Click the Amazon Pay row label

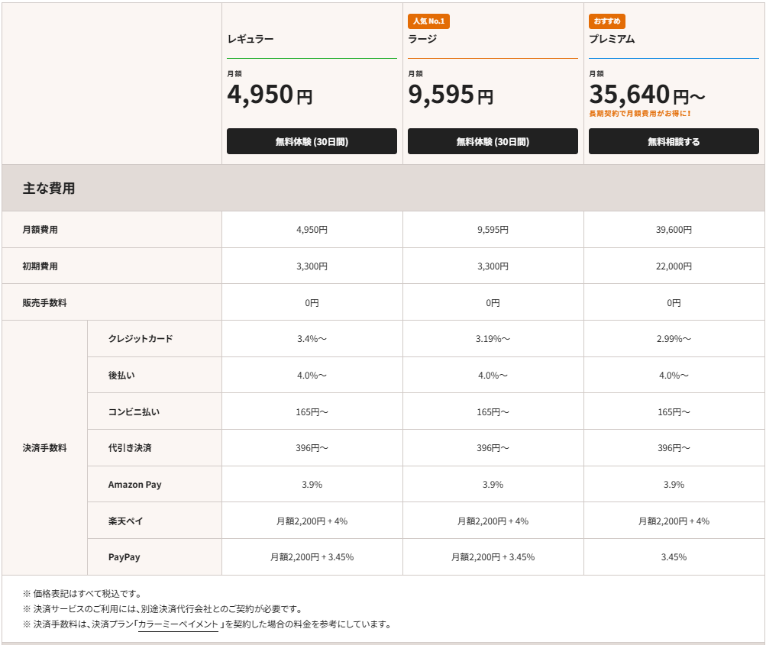135,485
